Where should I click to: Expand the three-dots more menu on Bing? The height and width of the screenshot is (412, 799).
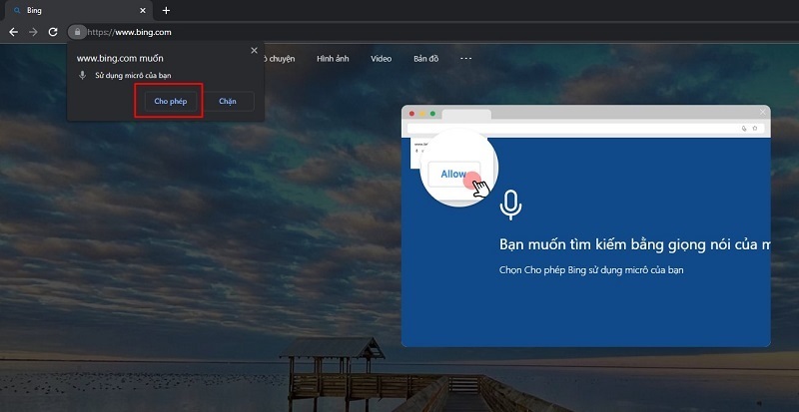465,58
